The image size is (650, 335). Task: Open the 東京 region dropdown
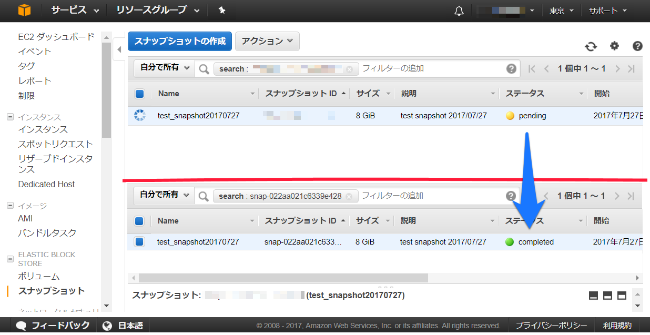pos(562,11)
